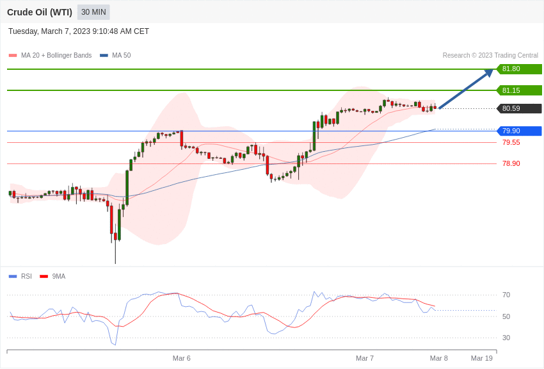Click the MA 50 blue legend swatch
Image resolution: width=544 pixels, height=369 pixels.
pos(104,55)
